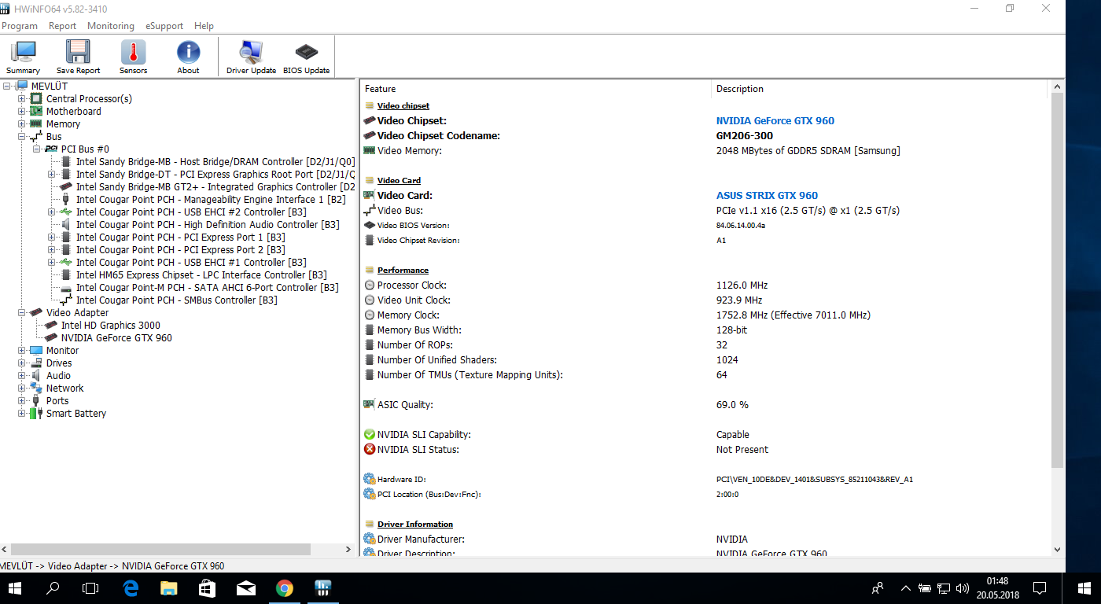Open the Program menu
The height and width of the screenshot is (604, 1101).
point(20,26)
